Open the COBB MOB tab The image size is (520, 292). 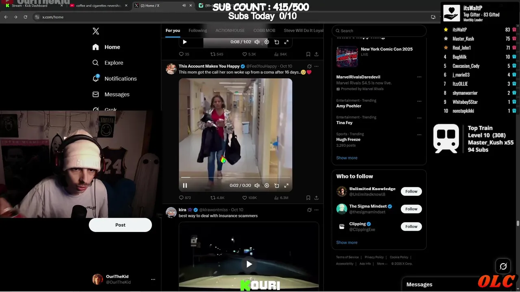pos(264,30)
